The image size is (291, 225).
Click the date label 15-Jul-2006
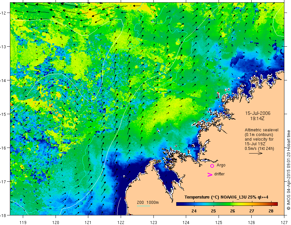click(258, 113)
